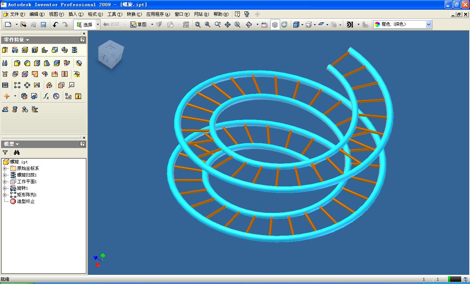Screen dimensions: 470x284
Task: Click the help question icon in the menu bar
Action: point(237,14)
